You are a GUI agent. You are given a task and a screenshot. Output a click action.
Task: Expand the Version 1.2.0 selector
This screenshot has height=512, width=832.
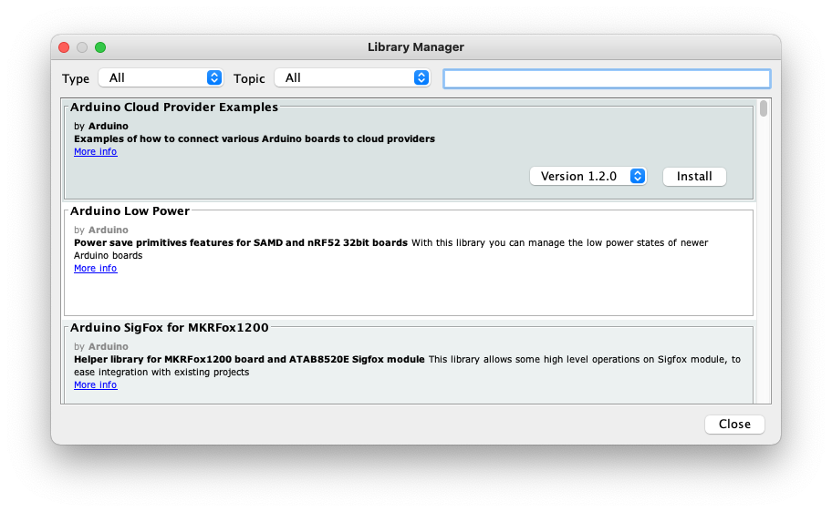coord(588,176)
